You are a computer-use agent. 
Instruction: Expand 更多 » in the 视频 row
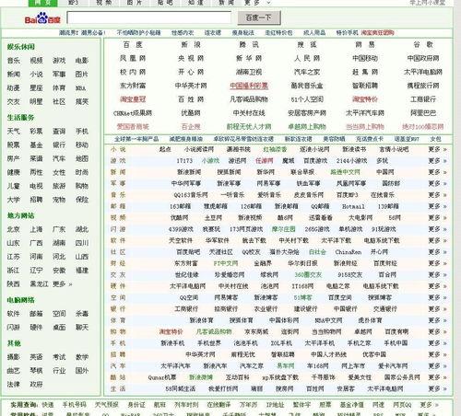pos(438,218)
